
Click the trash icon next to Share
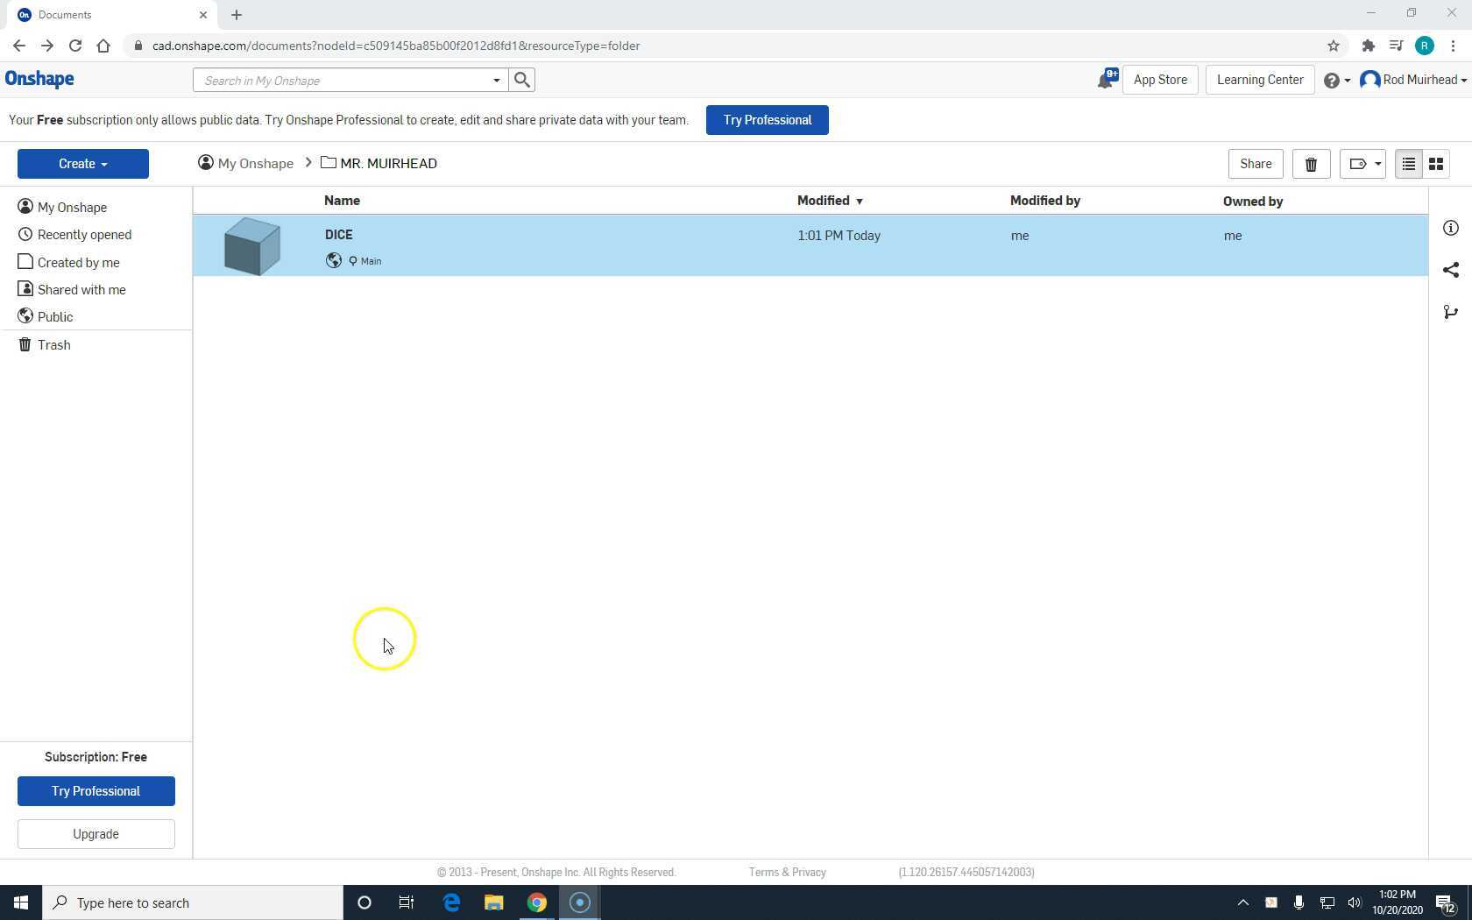pos(1311,163)
